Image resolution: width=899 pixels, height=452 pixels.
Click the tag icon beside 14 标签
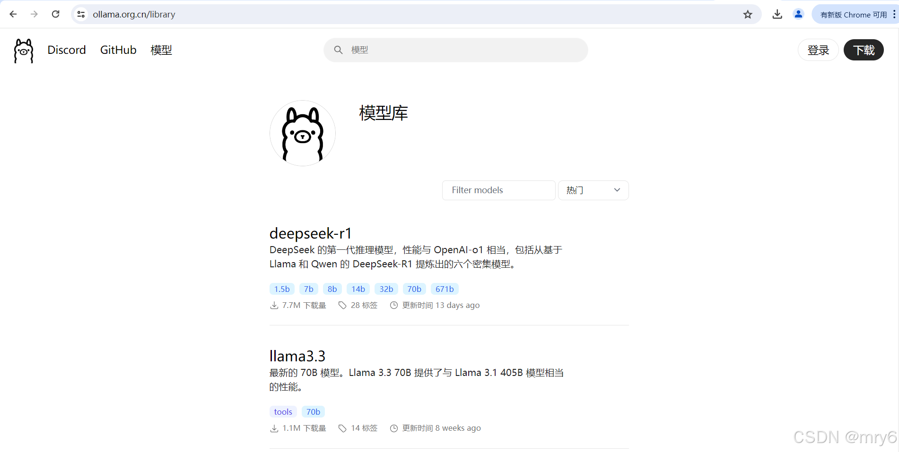(x=342, y=428)
